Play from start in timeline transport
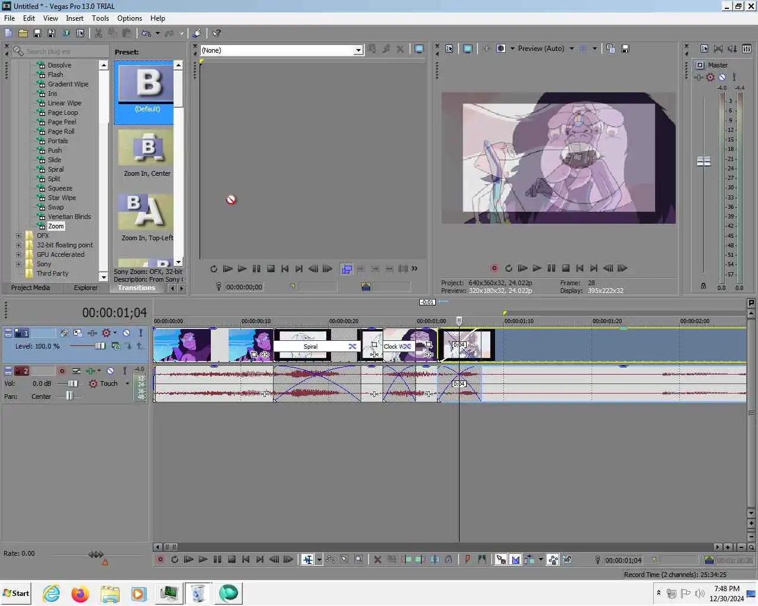 tap(188, 559)
